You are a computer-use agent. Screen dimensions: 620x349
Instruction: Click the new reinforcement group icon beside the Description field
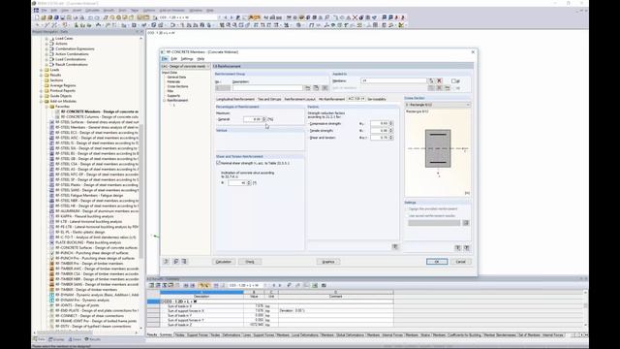[x=308, y=88]
